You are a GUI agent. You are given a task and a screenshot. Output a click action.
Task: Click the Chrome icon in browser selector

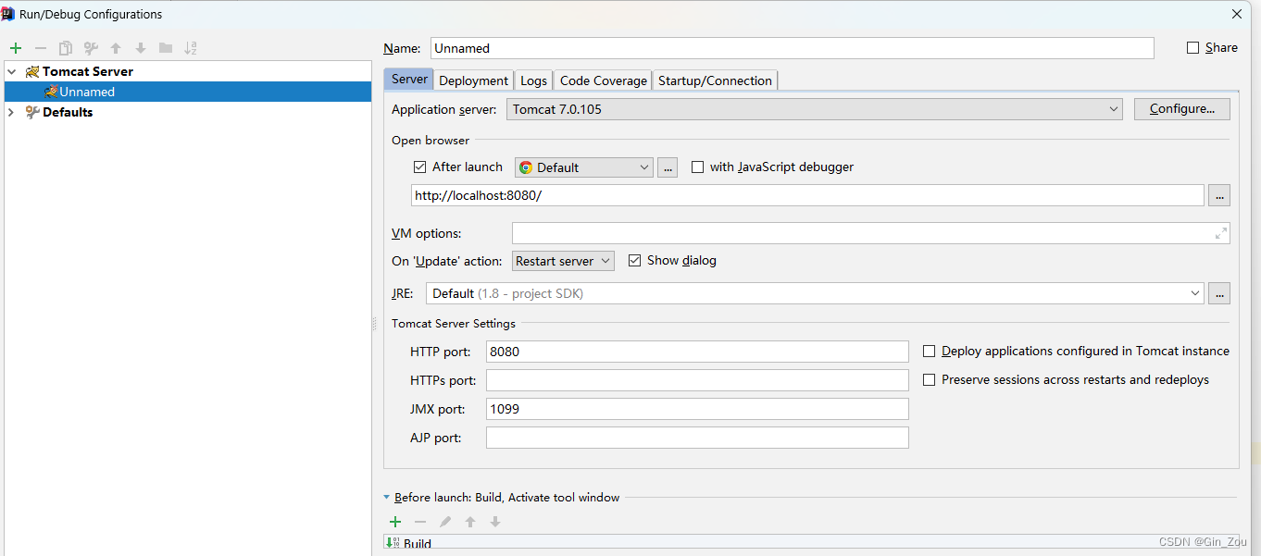pyautogui.click(x=526, y=167)
